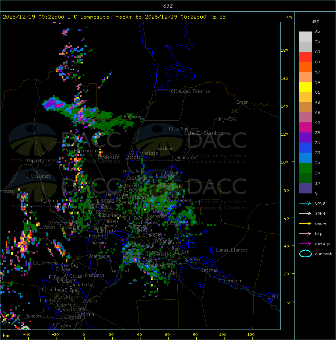Click the 'Agrelo' map label

99,243
